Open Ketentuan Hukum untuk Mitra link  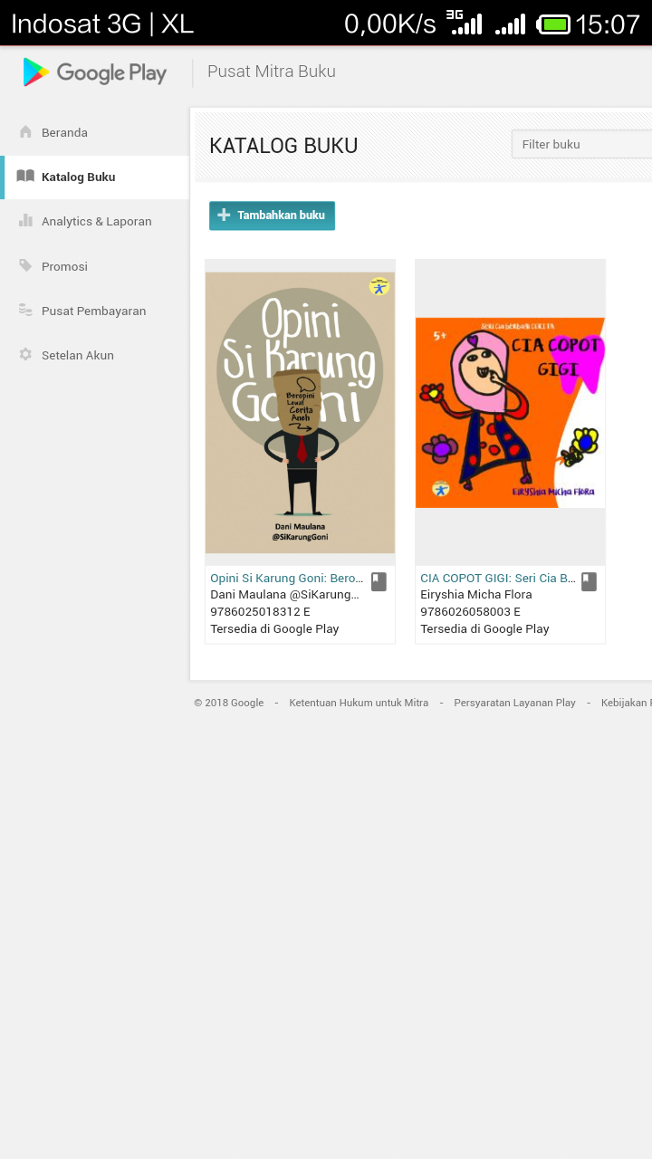359,703
